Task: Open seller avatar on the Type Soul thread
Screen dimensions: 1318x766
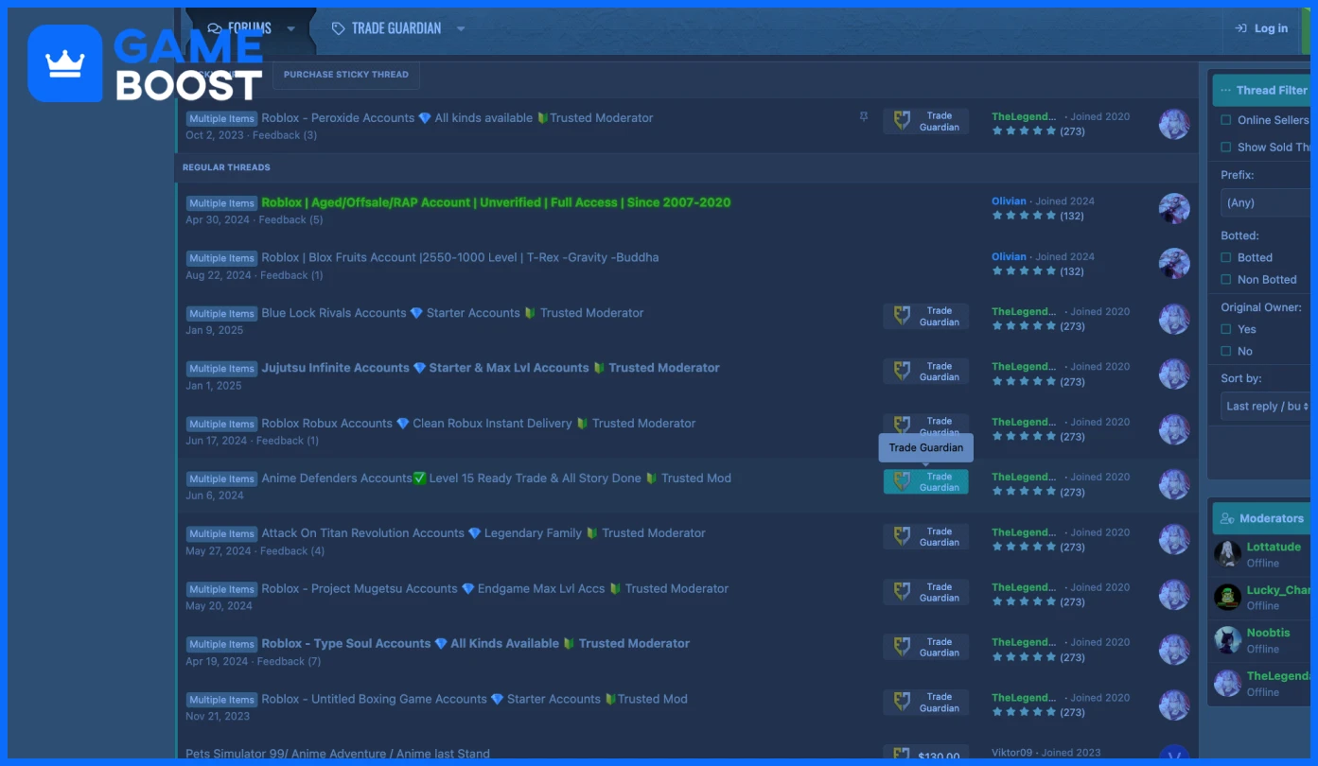Action: click(x=1174, y=650)
